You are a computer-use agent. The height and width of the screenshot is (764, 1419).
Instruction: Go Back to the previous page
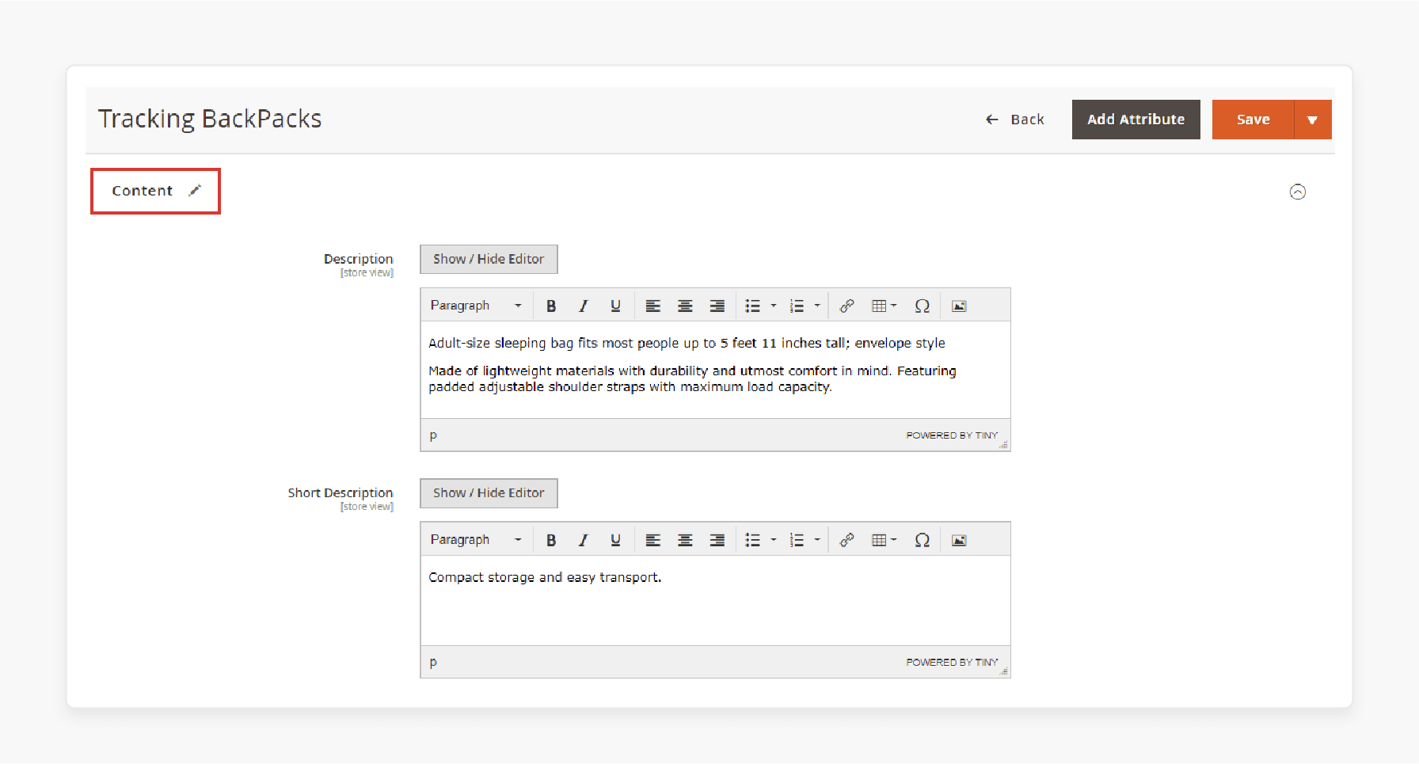tap(1015, 120)
